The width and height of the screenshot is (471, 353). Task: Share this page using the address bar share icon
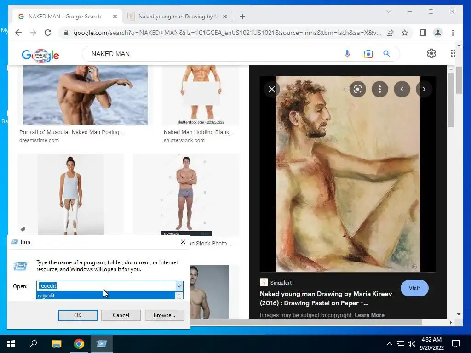click(390, 33)
